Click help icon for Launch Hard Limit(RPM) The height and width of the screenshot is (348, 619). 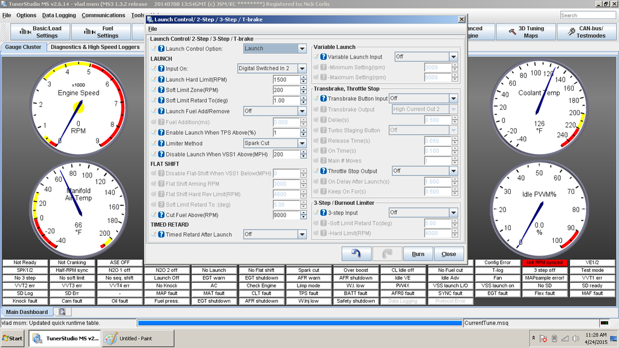161,79
